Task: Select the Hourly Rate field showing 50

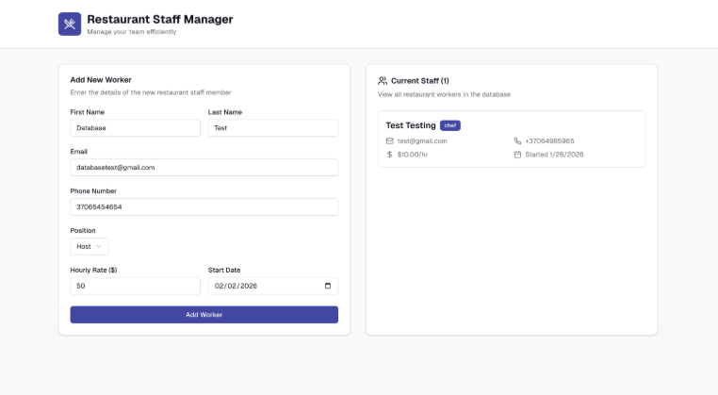Action: (x=135, y=286)
